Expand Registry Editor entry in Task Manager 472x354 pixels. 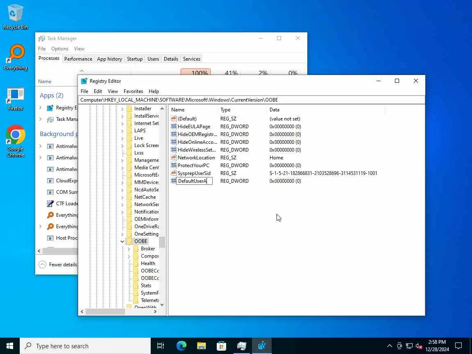click(41, 108)
